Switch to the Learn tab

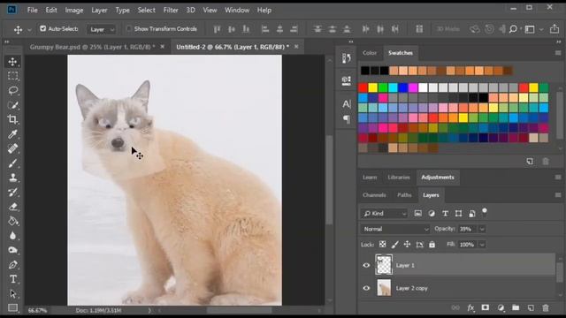point(370,178)
